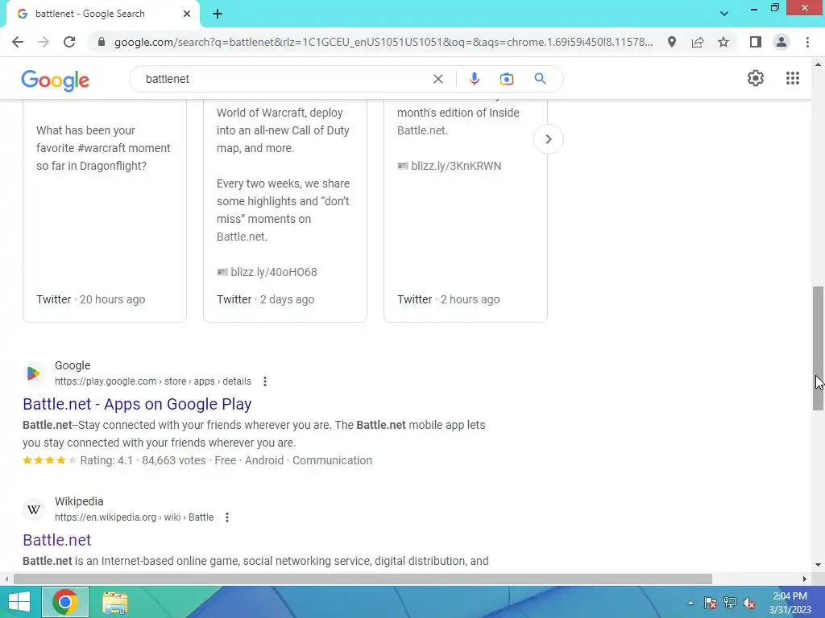Viewport: 825px width, 618px height.
Task: Open the blizz.ly/40oHO68 link
Action: [x=274, y=272]
